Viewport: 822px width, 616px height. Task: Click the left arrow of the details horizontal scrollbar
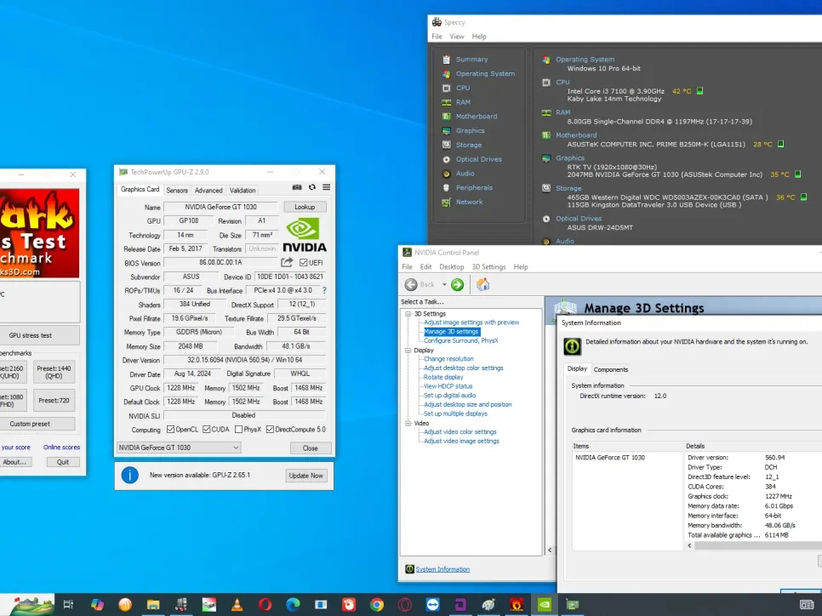689,545
